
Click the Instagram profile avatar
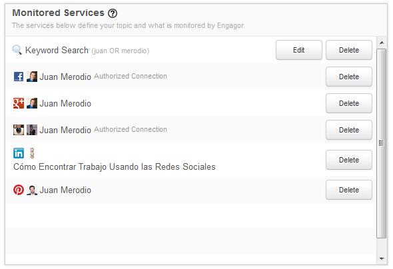point(32,130)
